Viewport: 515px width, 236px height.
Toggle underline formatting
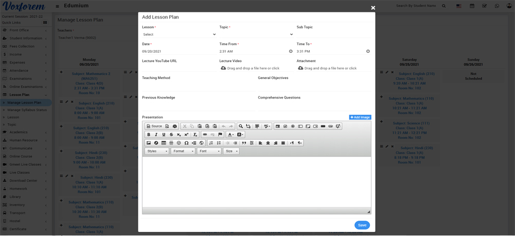[x=164, y=134]
